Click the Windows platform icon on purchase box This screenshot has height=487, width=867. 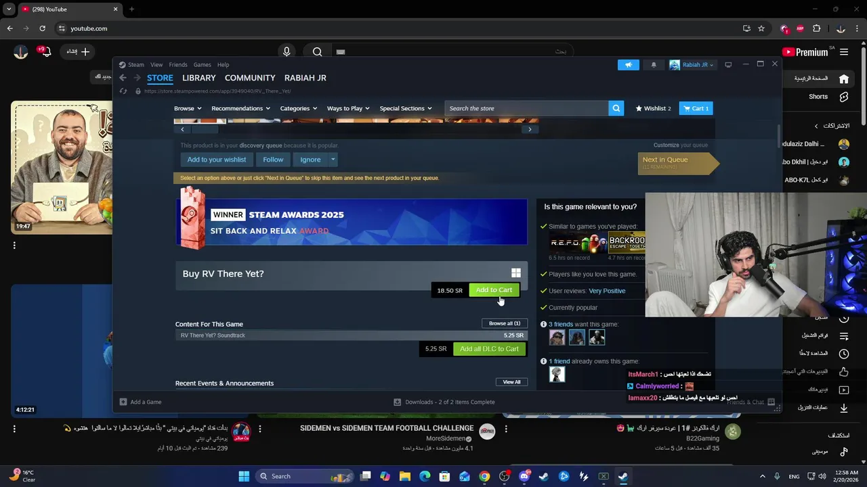516,273
